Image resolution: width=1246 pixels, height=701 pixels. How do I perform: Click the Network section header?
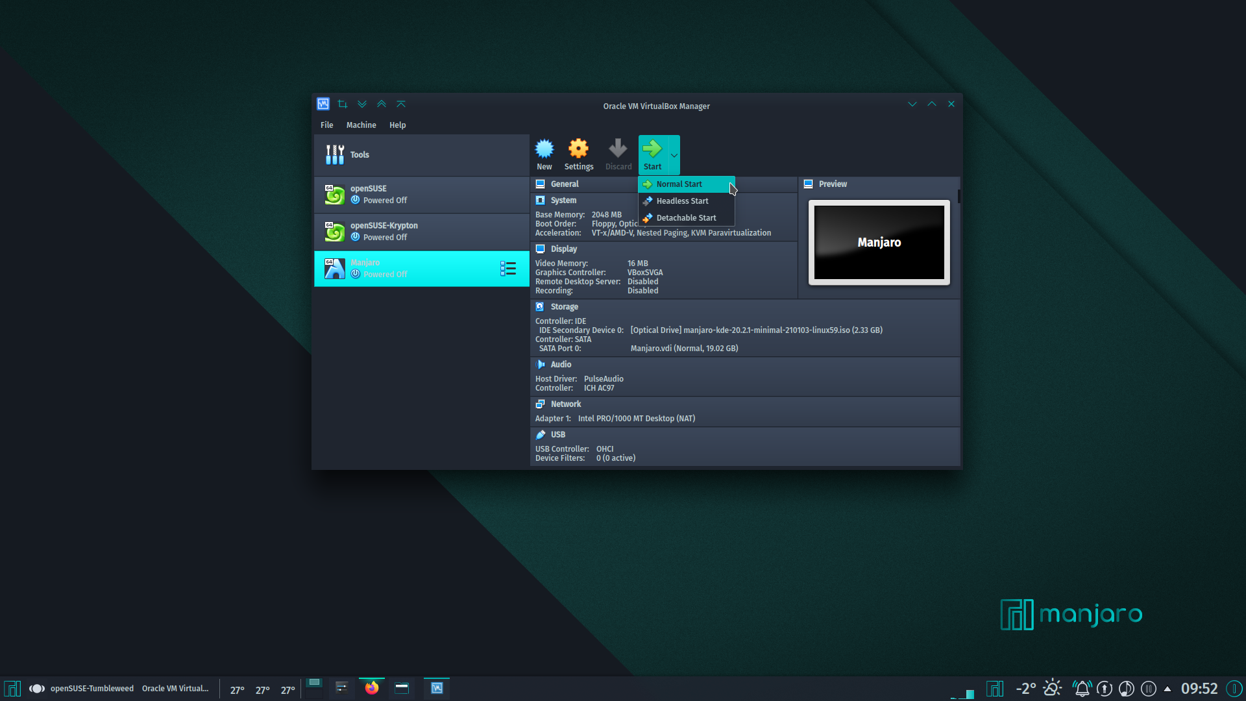[x=565, y=404]
